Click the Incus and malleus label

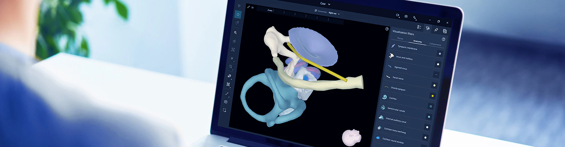pos(404,58)
